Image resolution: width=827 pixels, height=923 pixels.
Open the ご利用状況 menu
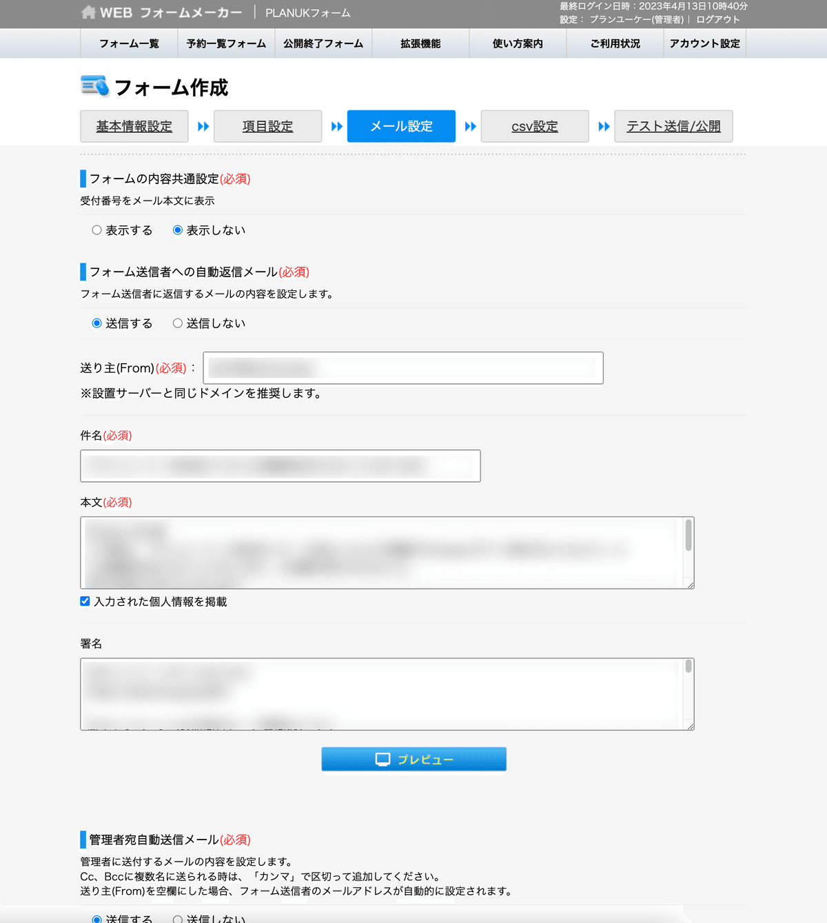615,43
